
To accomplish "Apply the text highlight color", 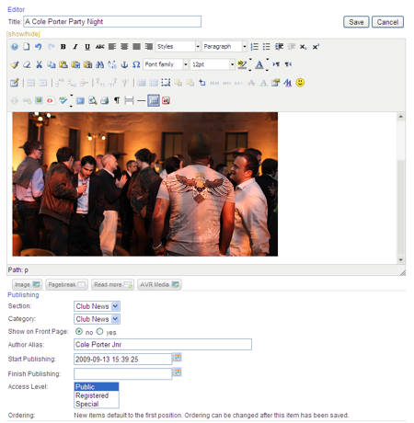I will (x=242, y=64).
